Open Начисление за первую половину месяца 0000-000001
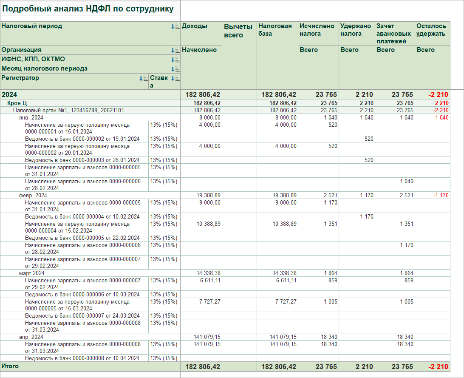Screen dimensions: 464x378 point(77,128)
